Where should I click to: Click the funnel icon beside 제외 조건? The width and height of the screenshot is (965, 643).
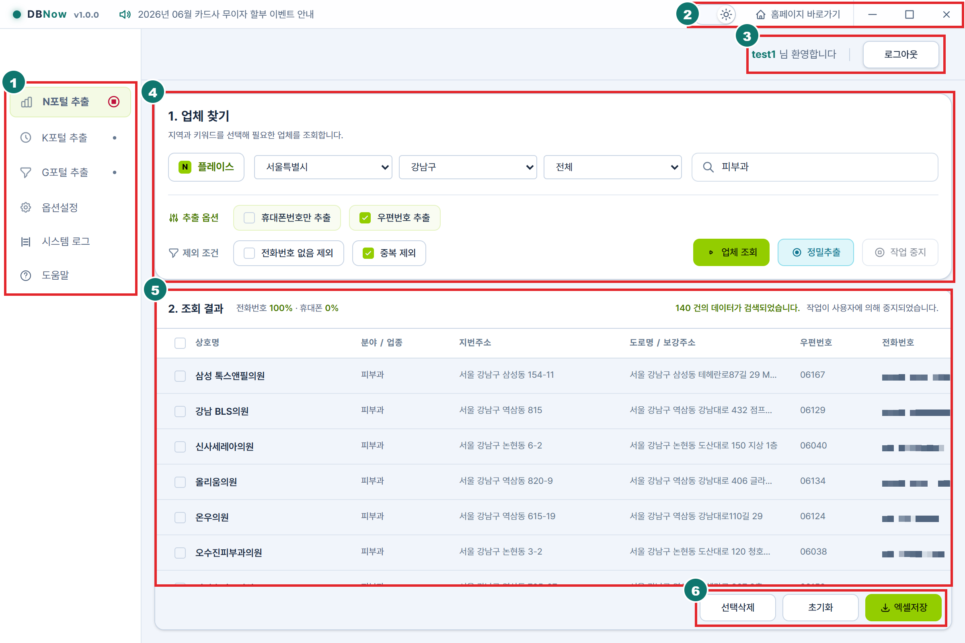point(174,253)
